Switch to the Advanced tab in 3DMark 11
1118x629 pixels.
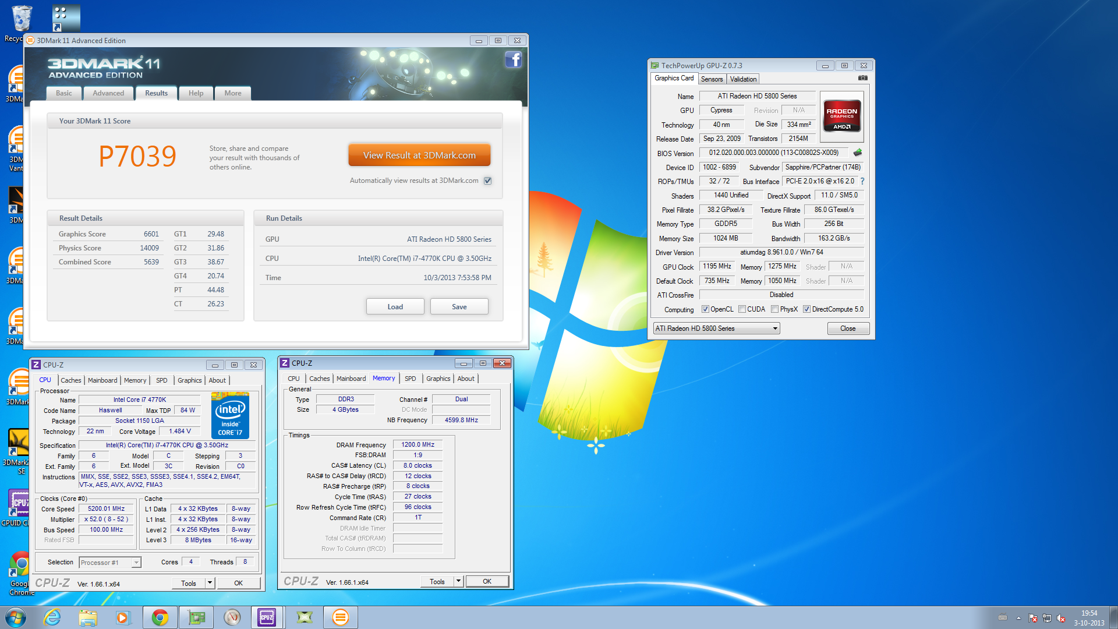108,93
